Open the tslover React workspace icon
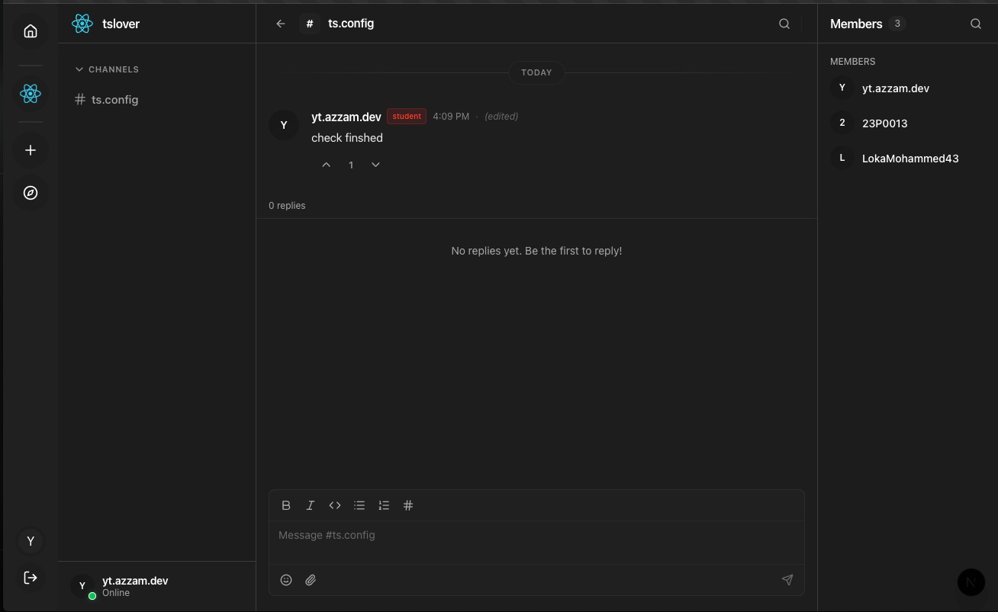Viewport: 998px width, 612px height. tap(31, 94)
